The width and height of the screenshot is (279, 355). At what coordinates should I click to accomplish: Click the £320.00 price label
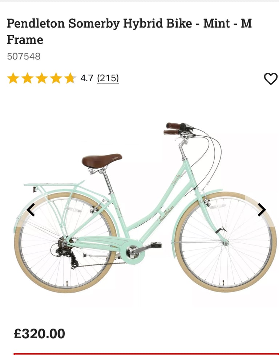click(40, 334)
